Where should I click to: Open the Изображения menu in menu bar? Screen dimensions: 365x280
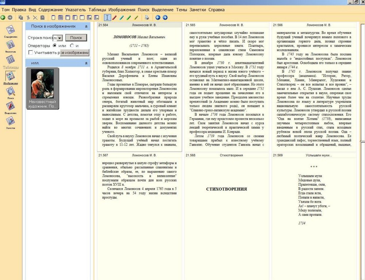pyautogui.click(x=122, y=10)
